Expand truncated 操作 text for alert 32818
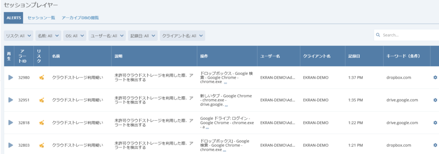 (x=207, y=127)
